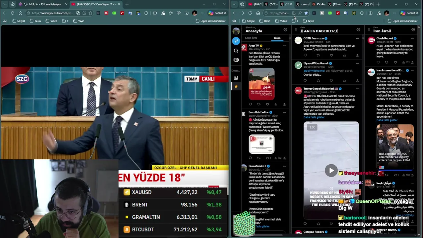Open Basın bookmarks folder in YouTube window
The image size is (423, 238).
coord(35,21)
